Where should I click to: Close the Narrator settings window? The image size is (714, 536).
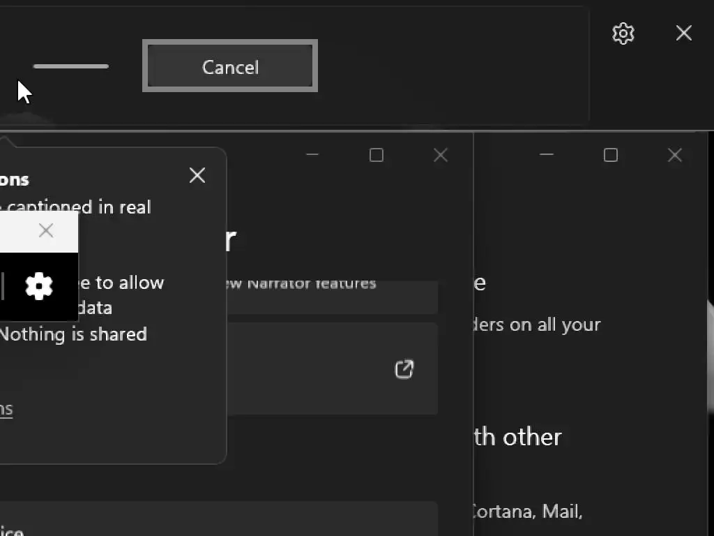pyautogui.click(x=441, y=155)
